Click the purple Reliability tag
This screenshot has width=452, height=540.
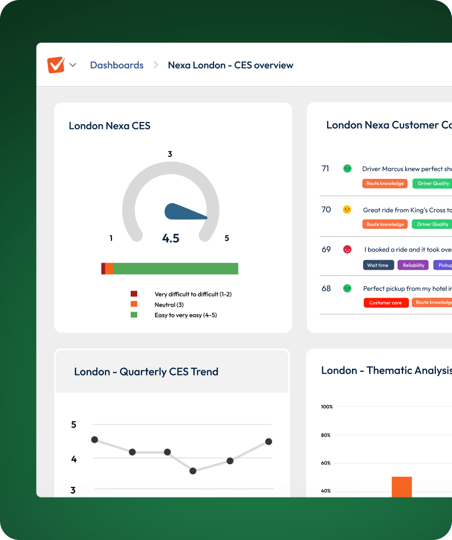[413, 265]
